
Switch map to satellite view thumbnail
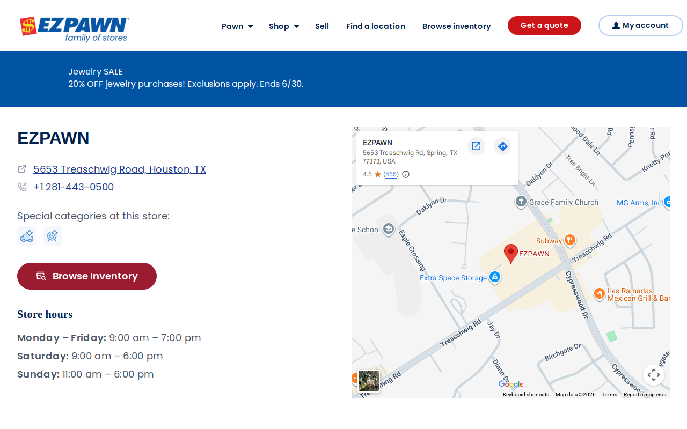tap(369, 381)
